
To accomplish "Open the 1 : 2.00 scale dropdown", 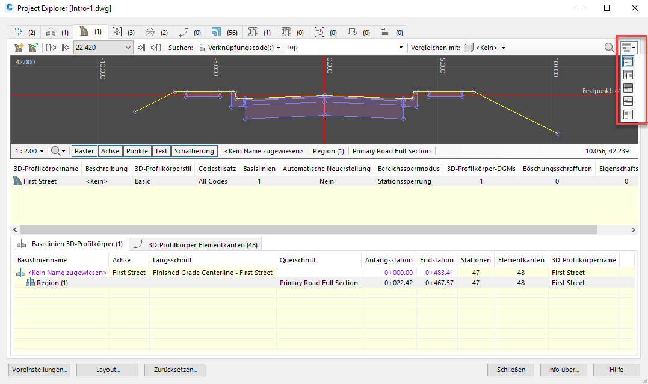I will (29, 151).
